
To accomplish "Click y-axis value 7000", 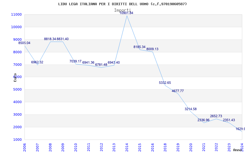I will (17, 65).
